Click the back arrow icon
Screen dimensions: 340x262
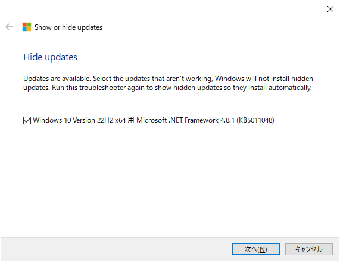click(x=9, y=27)
